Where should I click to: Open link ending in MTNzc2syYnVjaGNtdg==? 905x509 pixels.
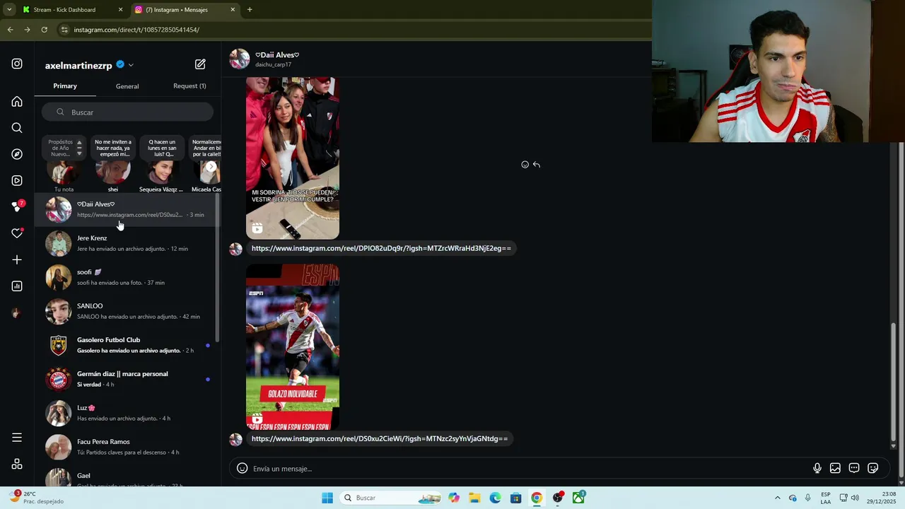pos(380,439)
